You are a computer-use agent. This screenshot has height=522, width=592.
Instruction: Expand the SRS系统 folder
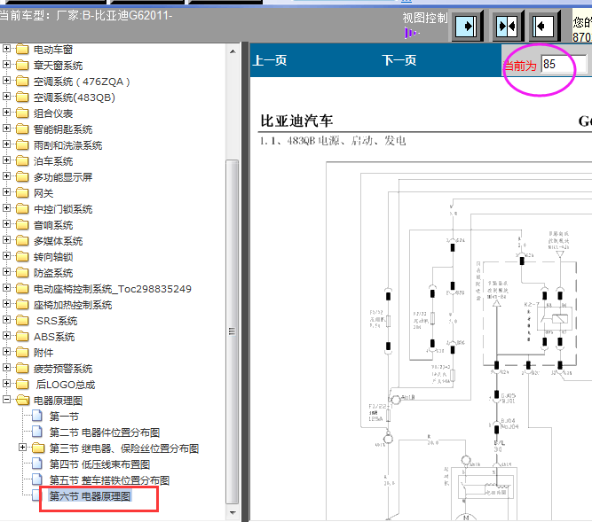[x=6, y=320]
